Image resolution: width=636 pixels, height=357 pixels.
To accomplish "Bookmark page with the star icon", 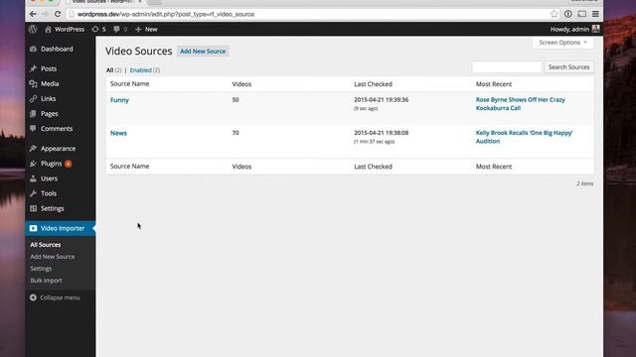I will [x=555, y=14].
